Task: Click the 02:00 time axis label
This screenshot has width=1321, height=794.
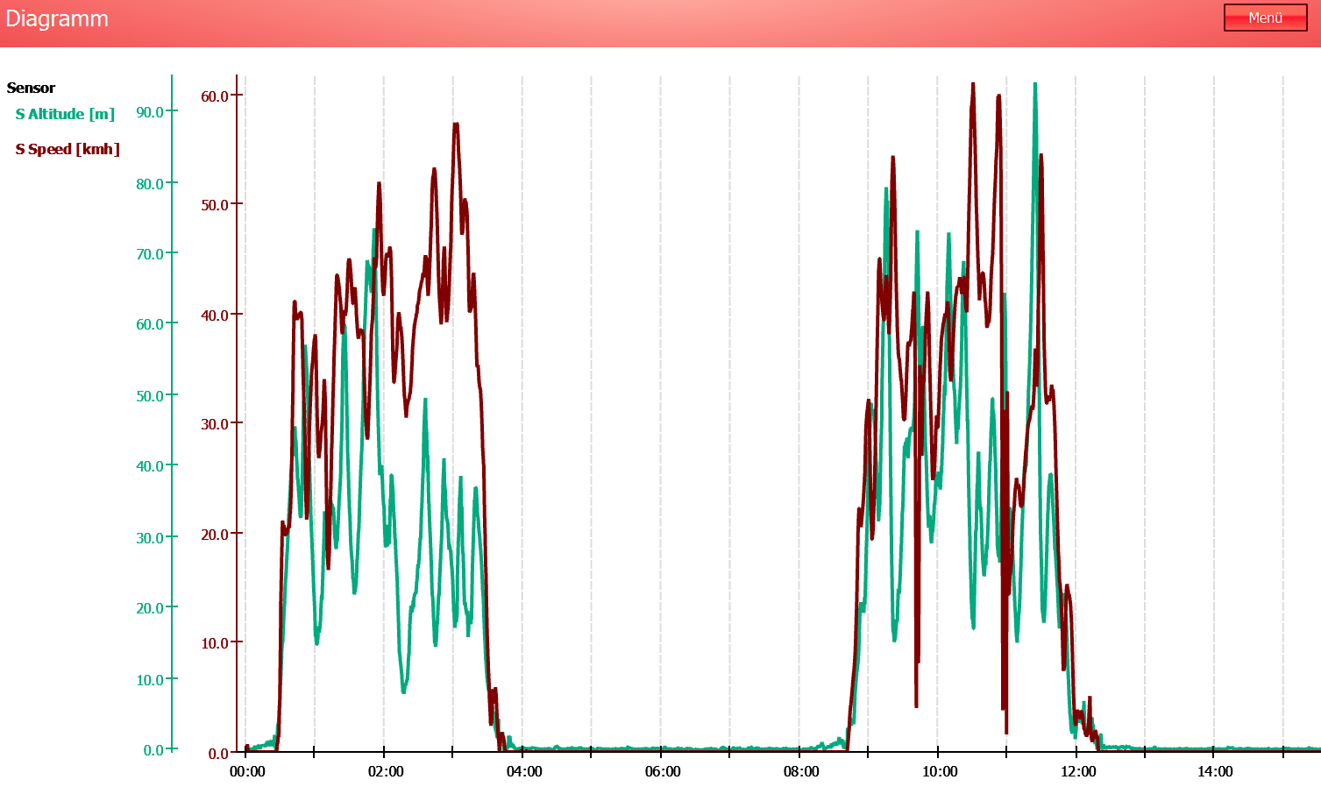Action: (386, 771)
